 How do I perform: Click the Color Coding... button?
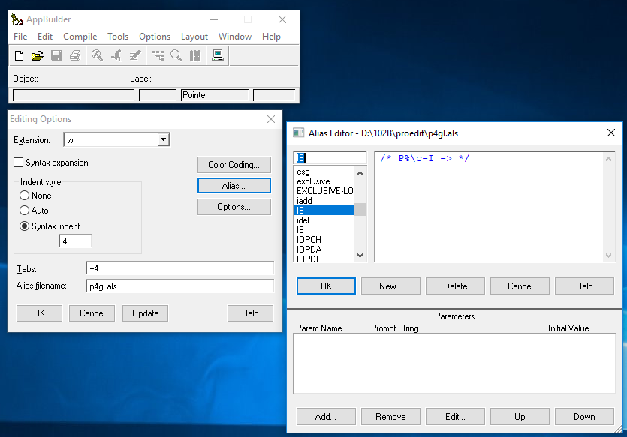234,165
